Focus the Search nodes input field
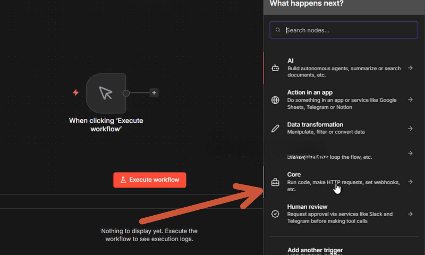Viewport: 425px width, 255px height. pos(344,30)
